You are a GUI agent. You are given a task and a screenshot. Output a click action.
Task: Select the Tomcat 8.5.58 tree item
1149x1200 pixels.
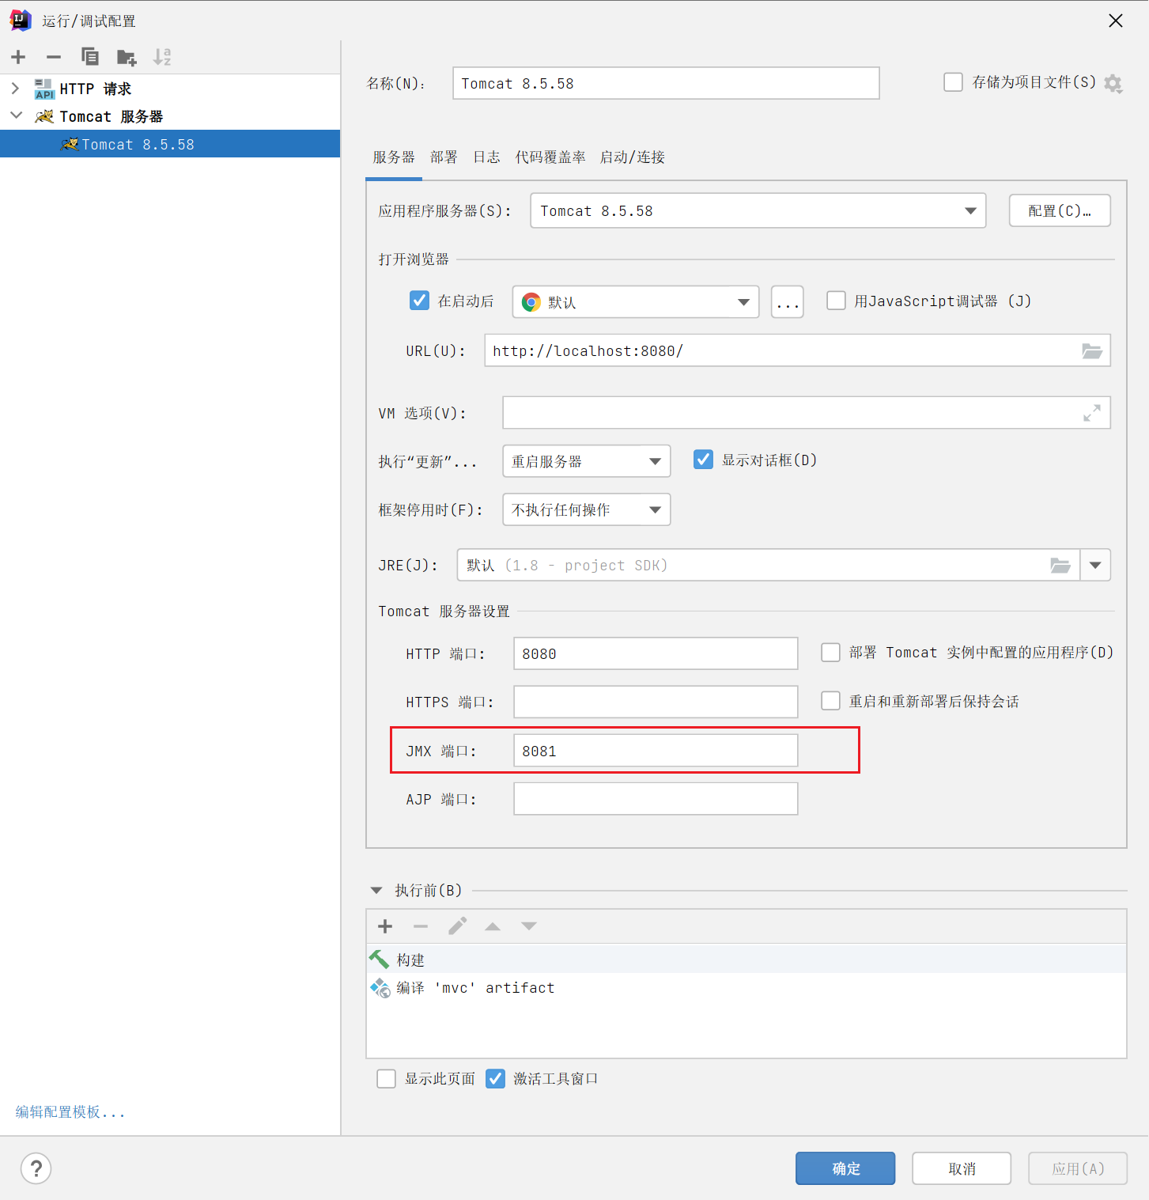click(170, 144)
